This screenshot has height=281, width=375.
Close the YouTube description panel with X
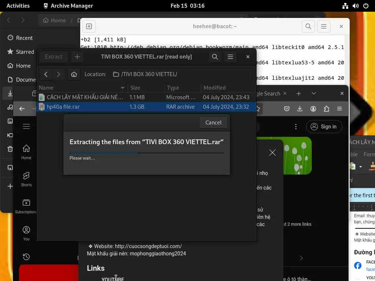(x=272, y=153)
